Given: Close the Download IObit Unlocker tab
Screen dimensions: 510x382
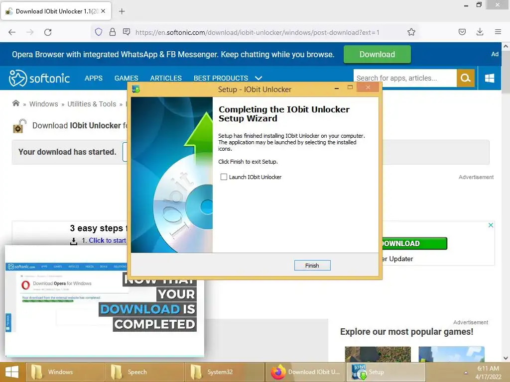Looking at the screenshot, I should [x=103, y=11].
